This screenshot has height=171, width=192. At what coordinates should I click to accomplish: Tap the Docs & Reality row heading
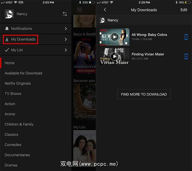click(x=85, y=34)
